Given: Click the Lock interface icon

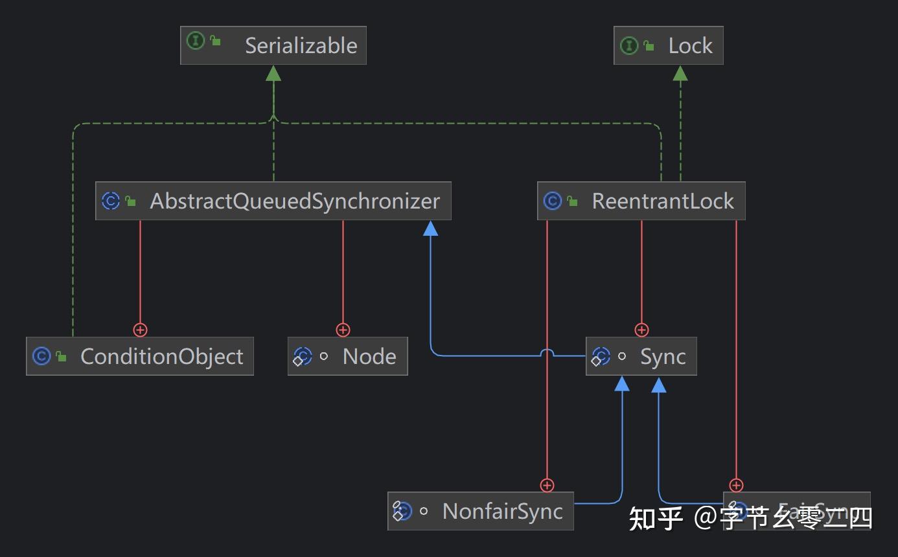Looking at the screenshot, I should tap(628, 45).
